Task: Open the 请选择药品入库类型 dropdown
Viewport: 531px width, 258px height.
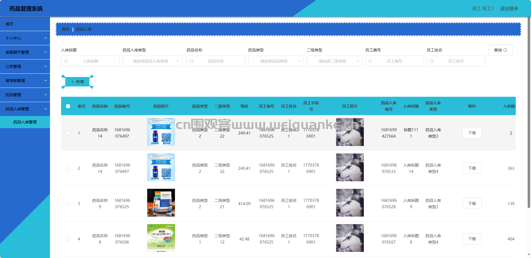Action: (152, 61)
